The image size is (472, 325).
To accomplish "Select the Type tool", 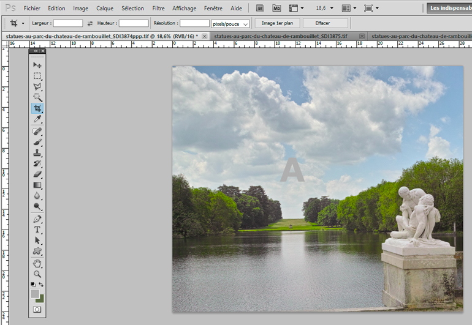I will [37, 230].
